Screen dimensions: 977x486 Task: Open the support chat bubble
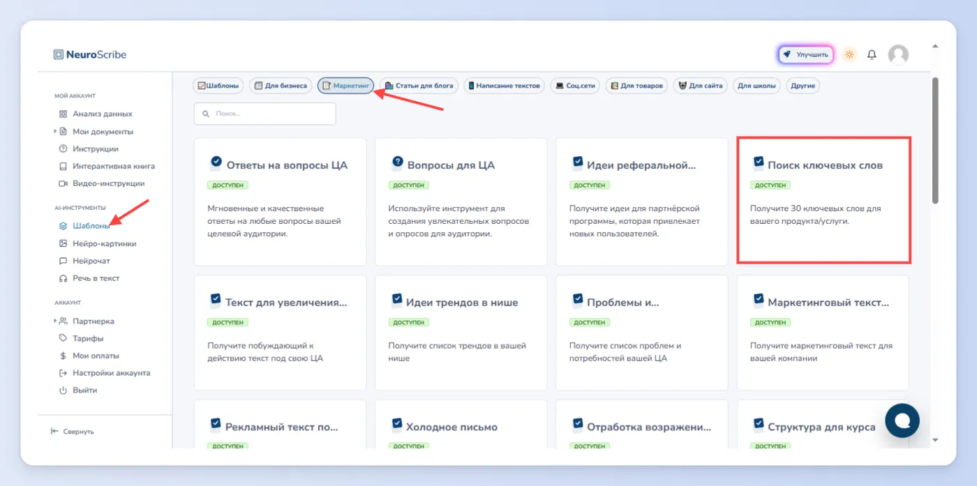click(902, 420)
